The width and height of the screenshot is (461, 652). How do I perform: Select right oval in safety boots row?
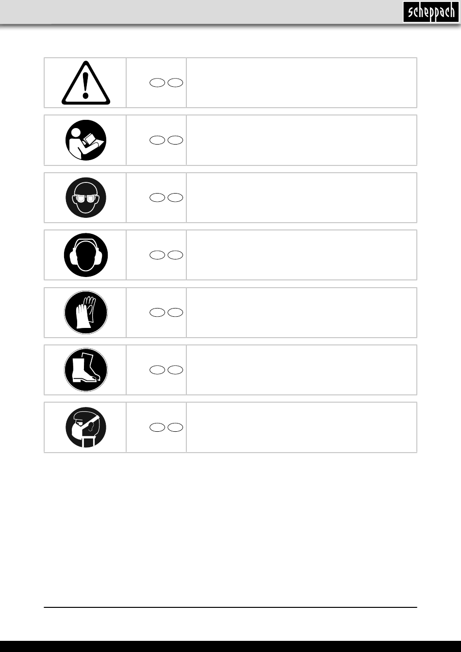click(x=175, y=370)
